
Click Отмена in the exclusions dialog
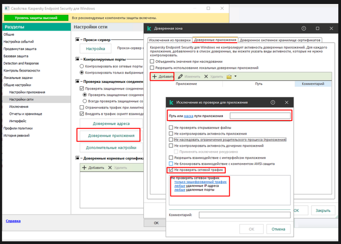[x=278, y=229]
